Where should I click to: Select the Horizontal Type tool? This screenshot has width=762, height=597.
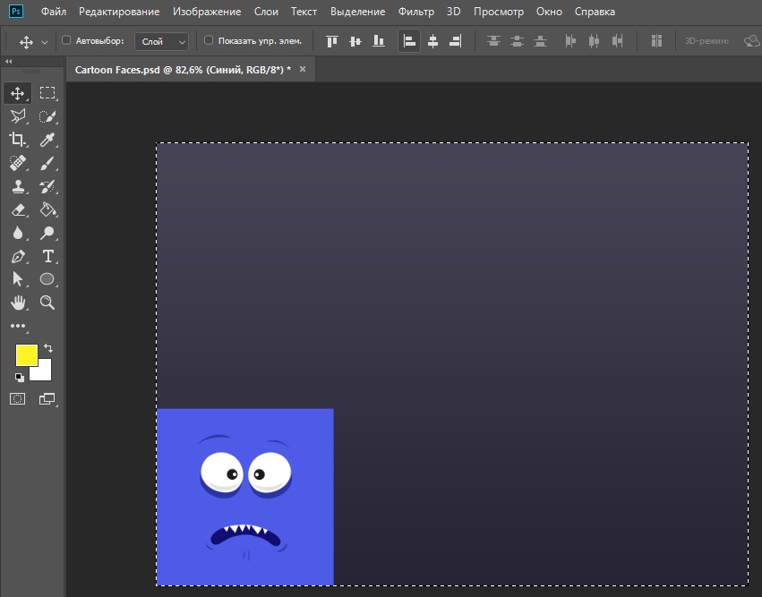tap(47, 256)
